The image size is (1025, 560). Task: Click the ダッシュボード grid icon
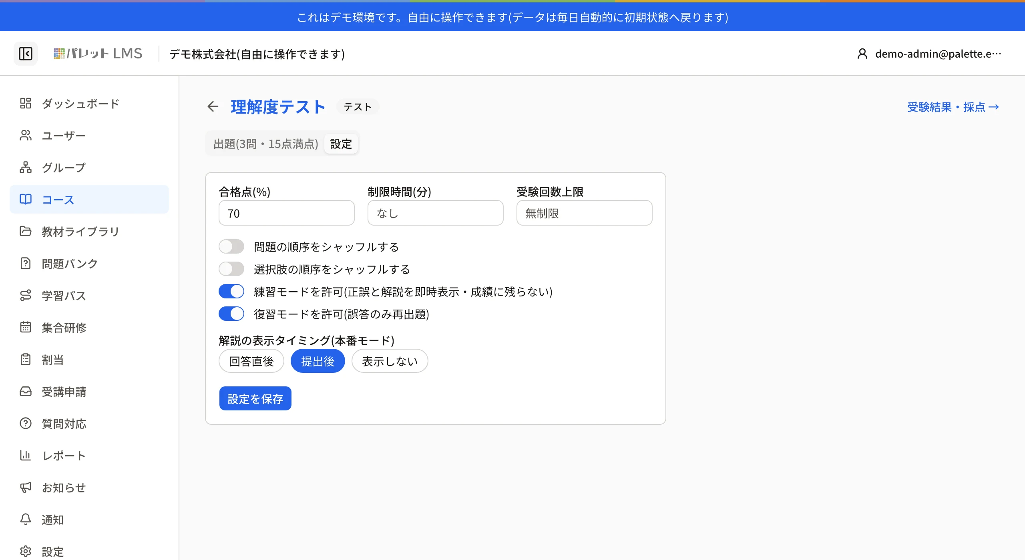coord(26,103)
